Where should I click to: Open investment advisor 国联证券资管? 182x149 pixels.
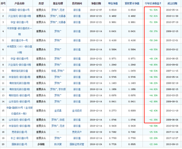[x=77, y=144]
